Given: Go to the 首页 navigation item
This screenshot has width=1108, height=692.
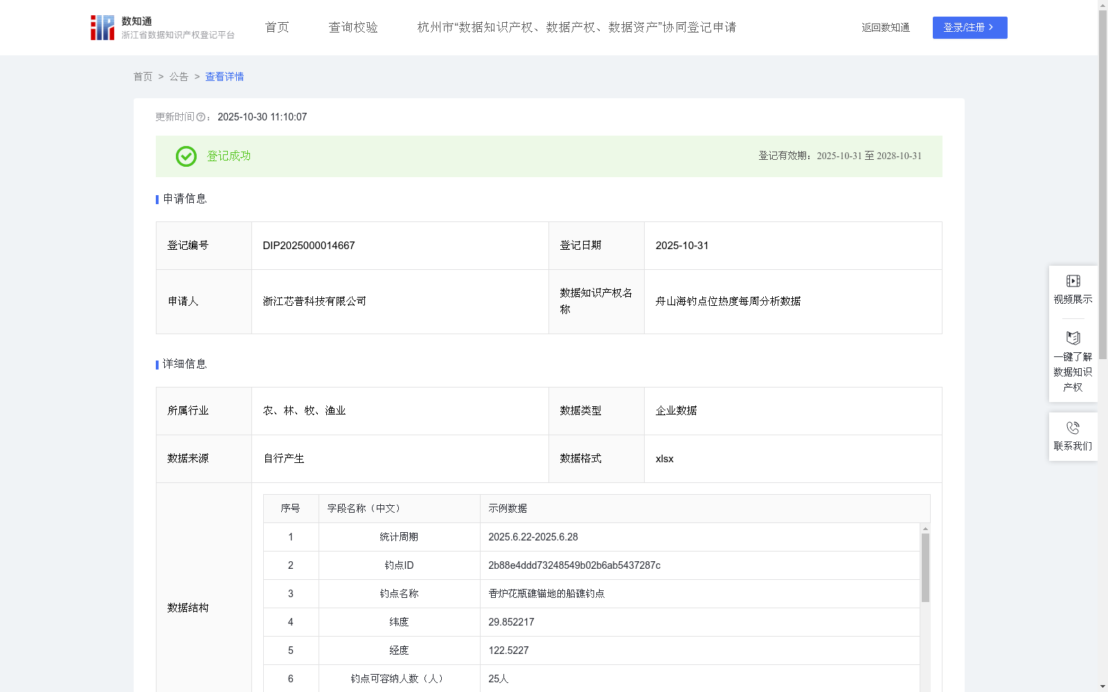Looking at the screenshot, I should pos(277,28).
